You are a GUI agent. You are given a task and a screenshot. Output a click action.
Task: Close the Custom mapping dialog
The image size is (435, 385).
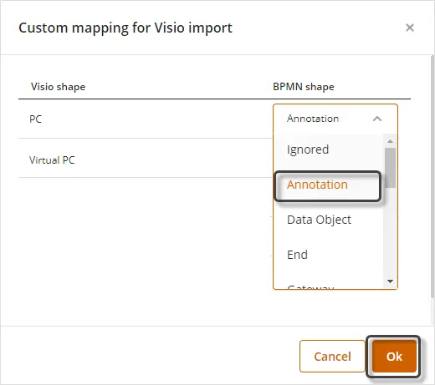[410, 28]
